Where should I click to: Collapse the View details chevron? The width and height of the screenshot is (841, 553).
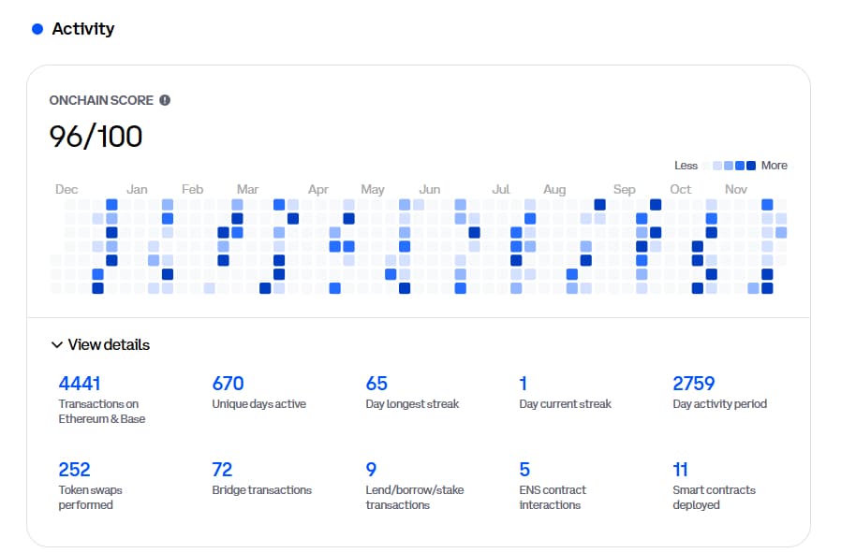(57, 345)
